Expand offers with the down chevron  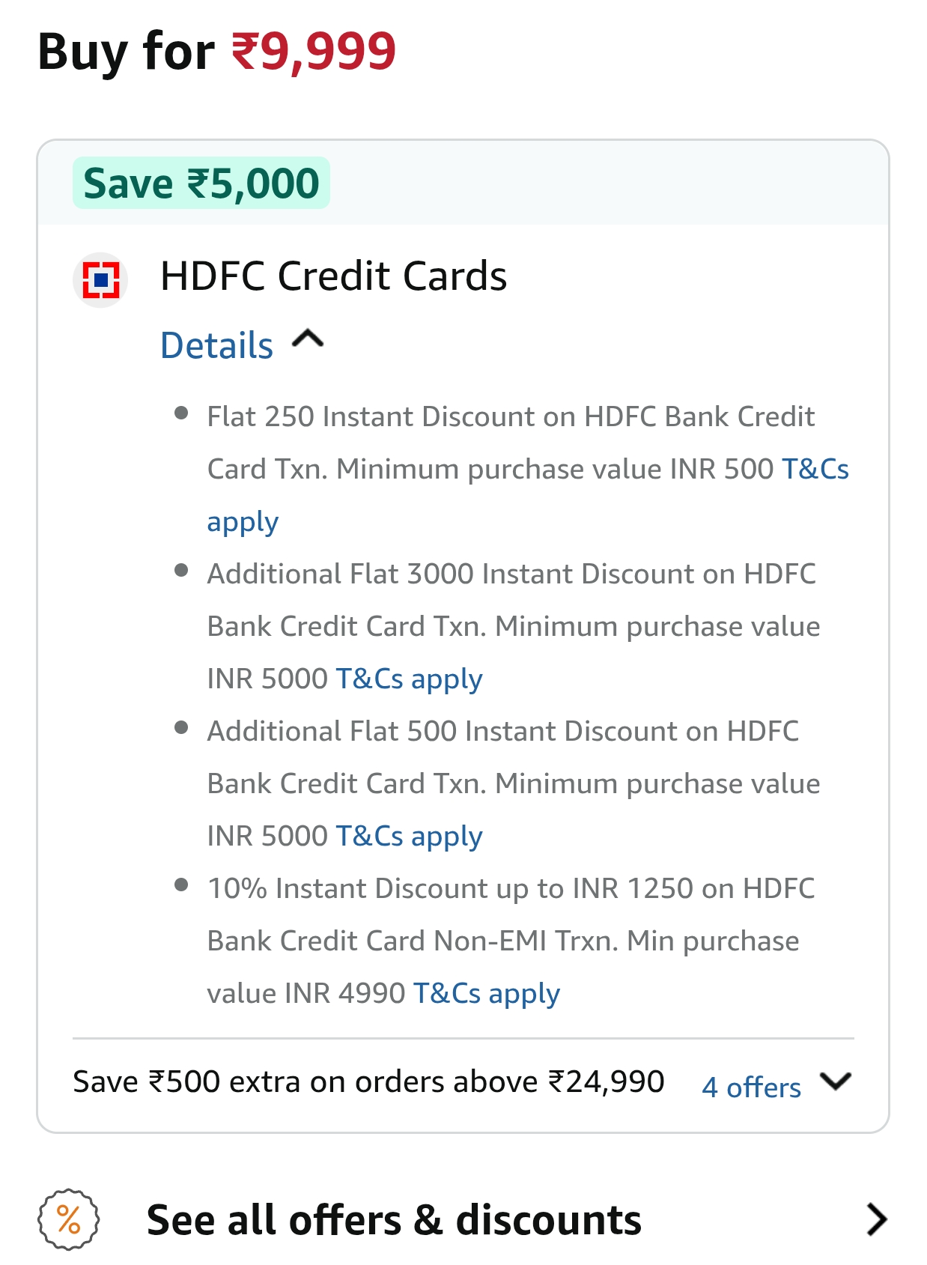point(836,1082)
